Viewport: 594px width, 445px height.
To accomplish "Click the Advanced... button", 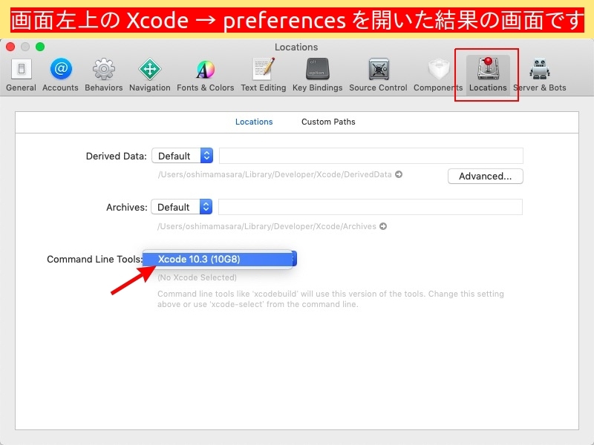I will (x=486, y=176).
